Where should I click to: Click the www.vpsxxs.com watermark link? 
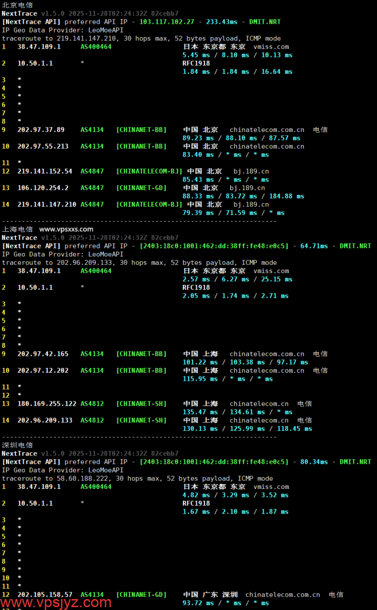click(66, 229)
